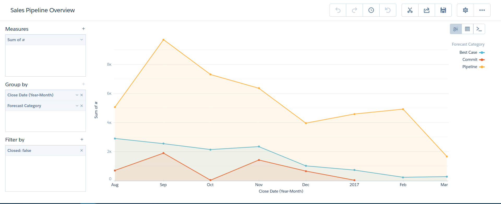501x204 pixels.
Task: Click the Pipeline data point at Sep
Action: [163, 40]
